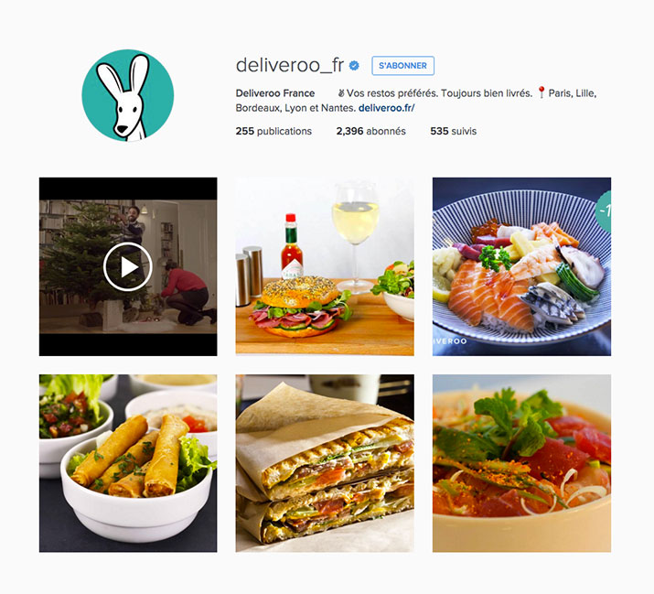Open the 2,396 abonnés followers list

pyautogui.click(x=370, y=131)
